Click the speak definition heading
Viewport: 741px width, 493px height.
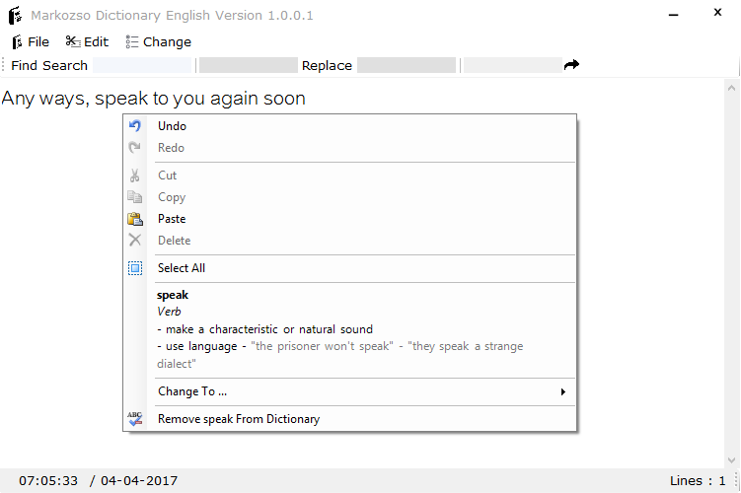tap(173, 295)
